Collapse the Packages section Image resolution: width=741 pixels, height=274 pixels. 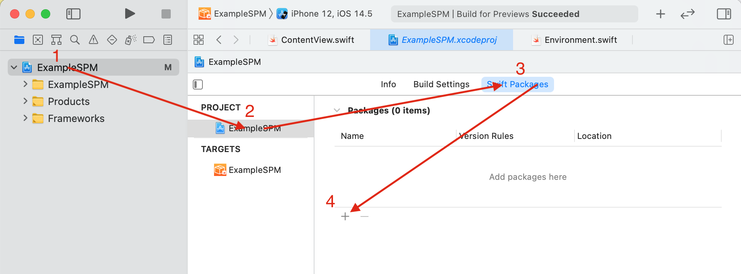pos(337,110)
